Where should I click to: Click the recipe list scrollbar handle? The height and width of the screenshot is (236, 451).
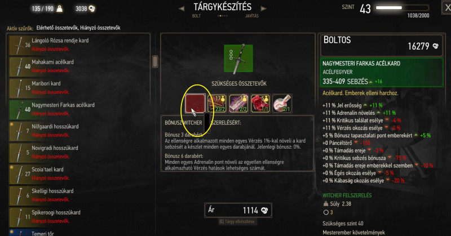point(155,61)
